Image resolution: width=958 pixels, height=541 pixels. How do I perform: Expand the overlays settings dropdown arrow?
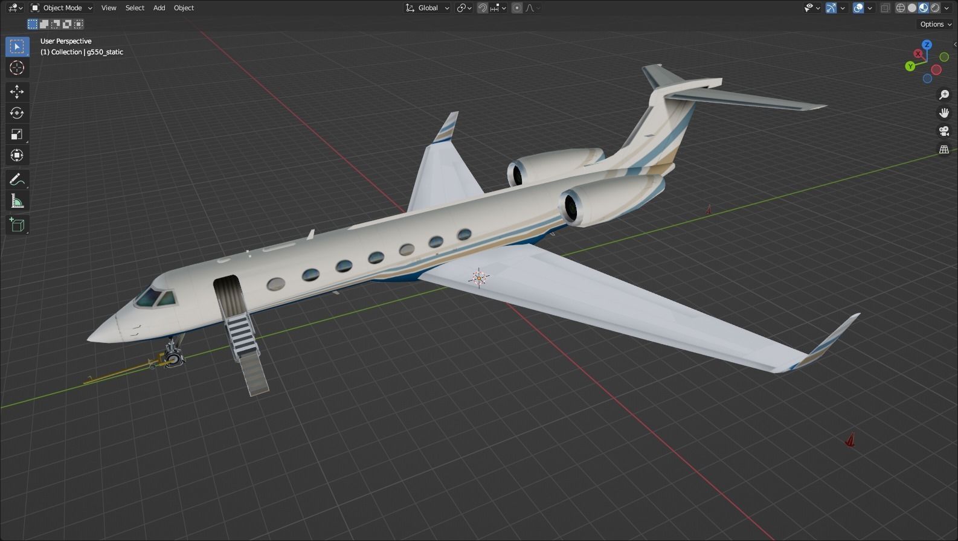pos(870,8)
